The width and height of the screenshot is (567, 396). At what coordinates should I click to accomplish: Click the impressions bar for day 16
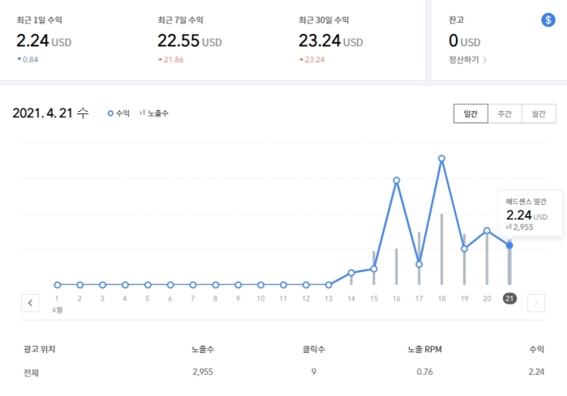396,266
